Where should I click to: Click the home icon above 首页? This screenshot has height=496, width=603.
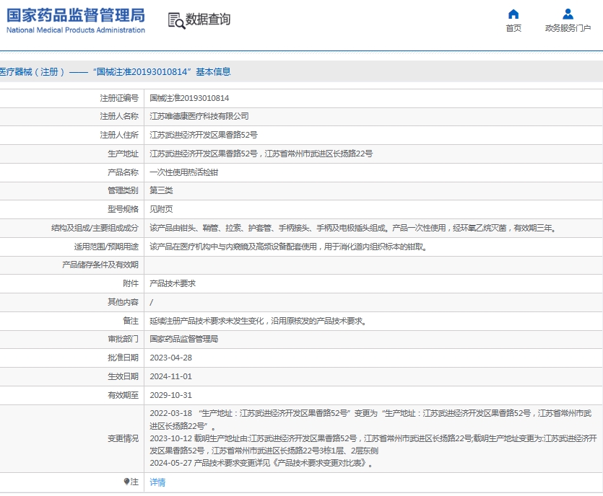[x=513, y=14]
